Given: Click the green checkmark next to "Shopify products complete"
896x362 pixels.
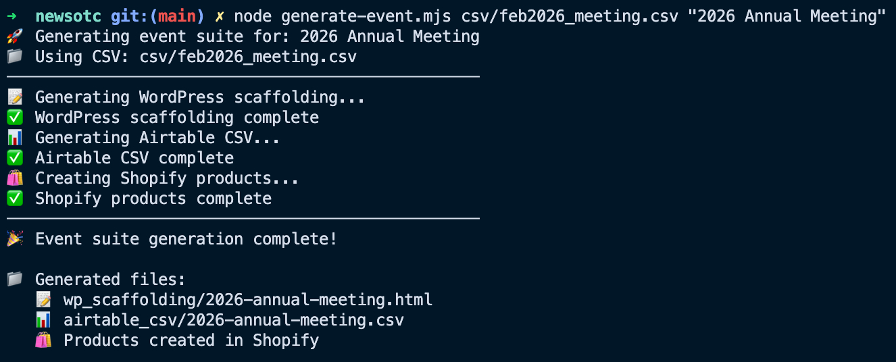Looking at the screenshot, I should [14, 199].
